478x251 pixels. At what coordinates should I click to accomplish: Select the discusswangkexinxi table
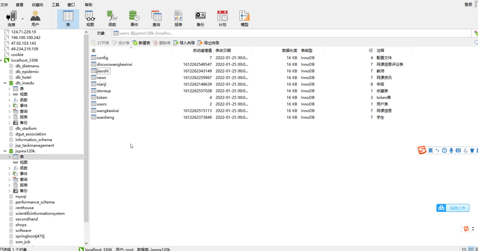[114, 64]
